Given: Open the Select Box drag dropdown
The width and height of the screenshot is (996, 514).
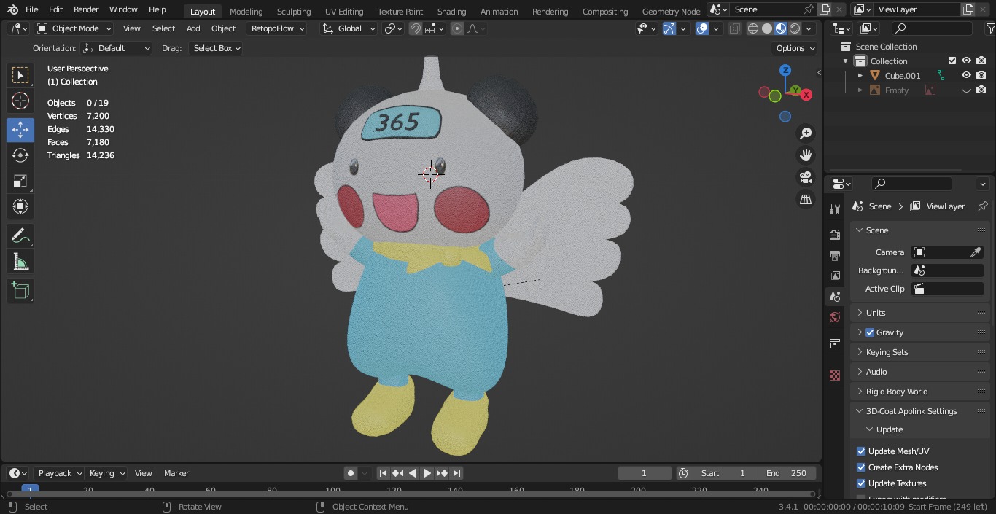Looking at the screenshot, I should coord(215,48).
